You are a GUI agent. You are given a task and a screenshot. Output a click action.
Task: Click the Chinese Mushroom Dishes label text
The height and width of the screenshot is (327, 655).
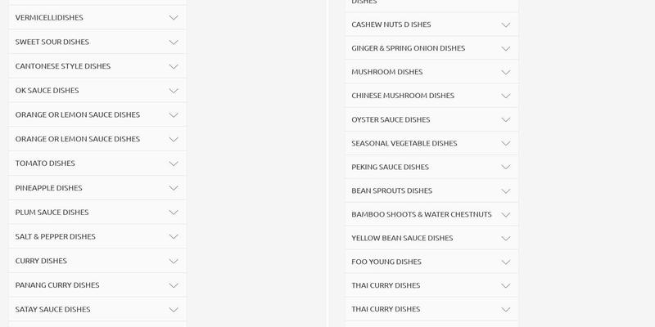(403, 96)
